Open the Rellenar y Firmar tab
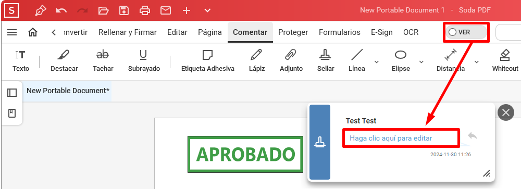Viewport: 521px width, 189px height. [128, 32]
